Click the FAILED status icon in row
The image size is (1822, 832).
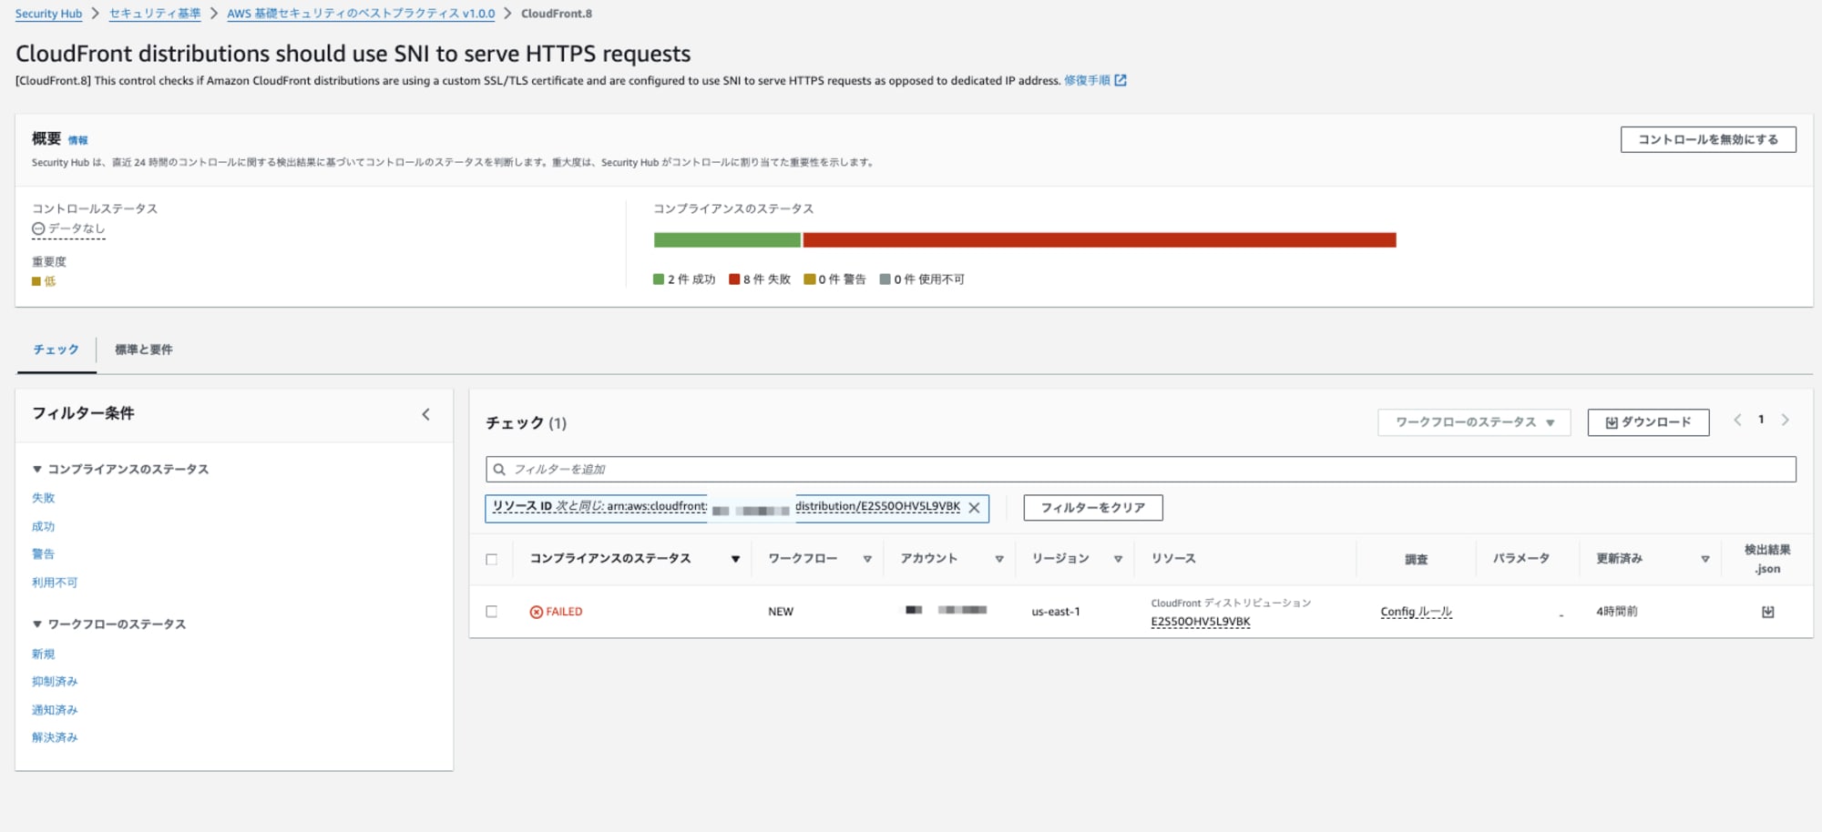click(x=537, y=612)
